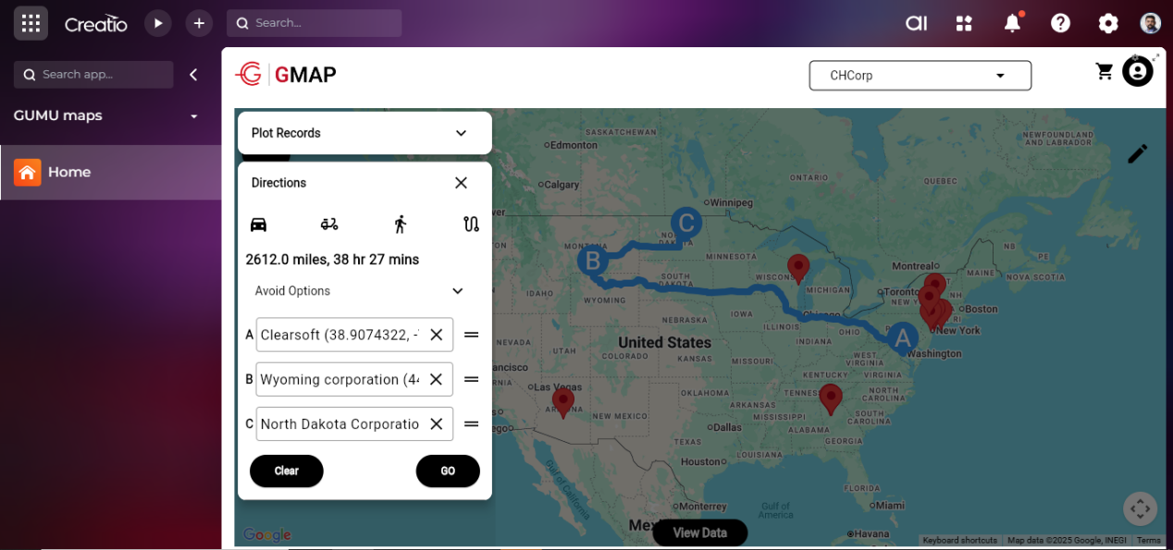Image resolution: width=1173 pixels, height=550 pixels.
Task: Click reorder handle for waypoint A
Action: pos(471,335)
